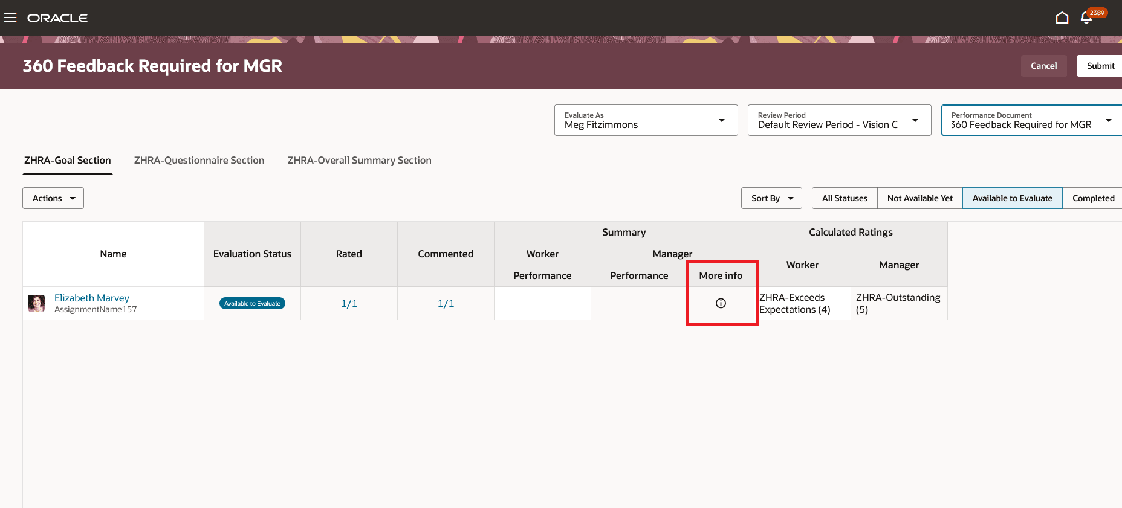Screen dimensions: 1122x508
Task: Filter by All Statuses
Action: pyautogui.click(x=845, y=198)
